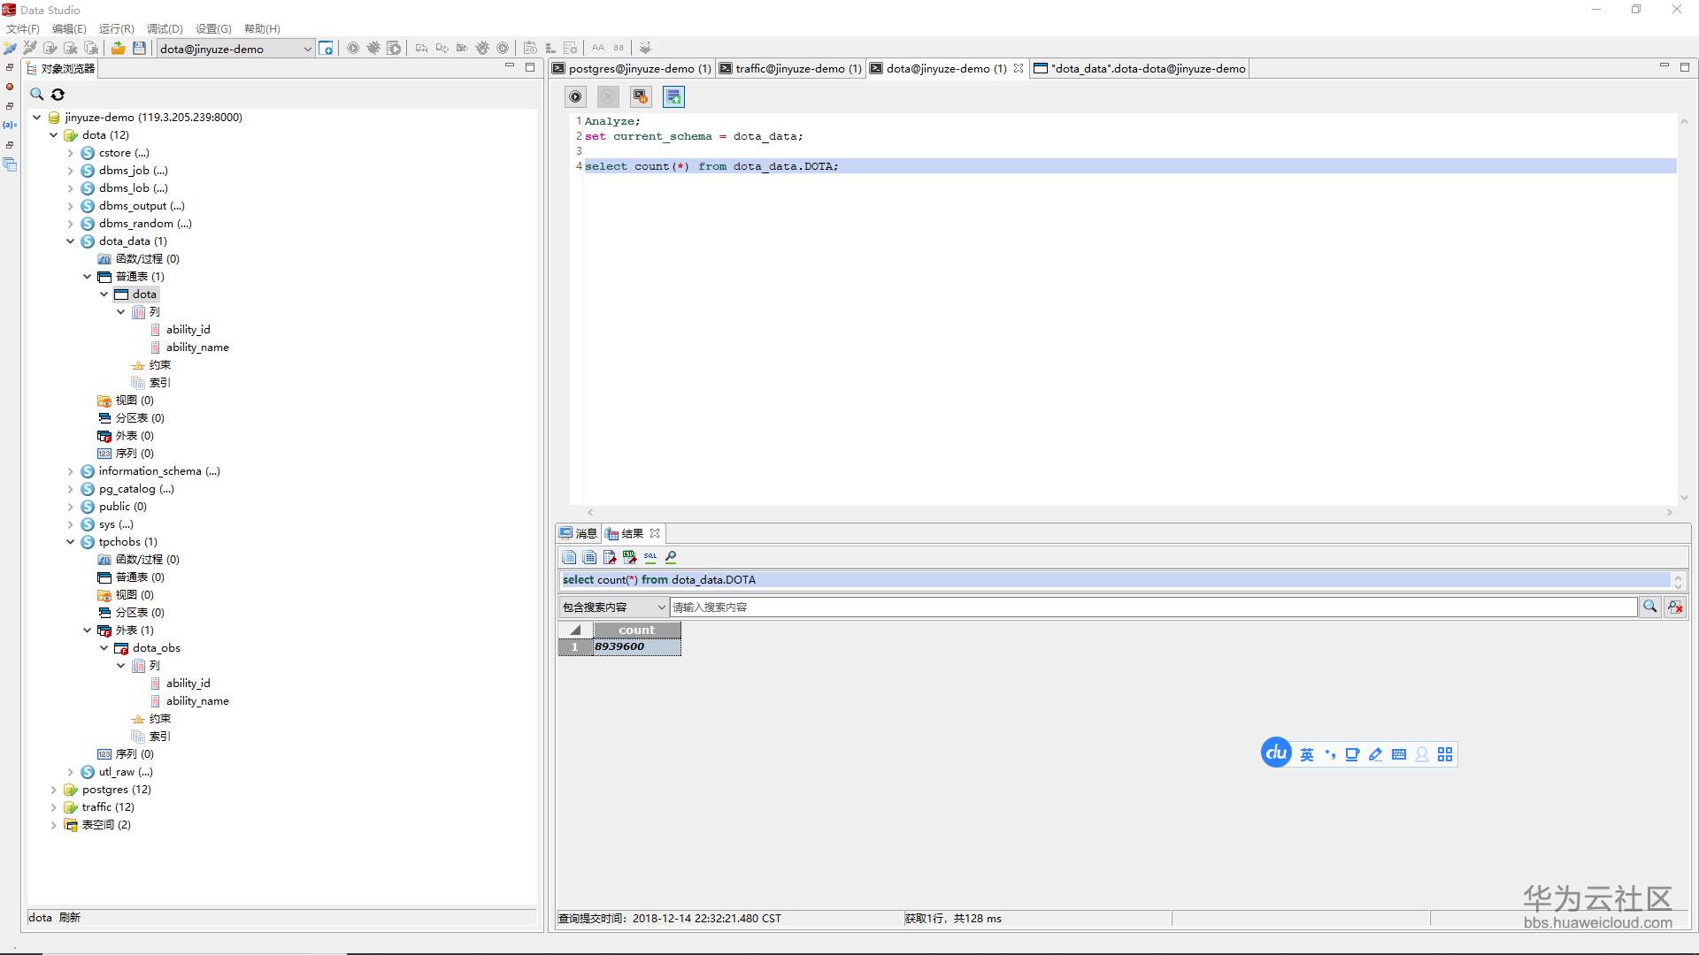Image resolution: width=1699 pixels, height=955 pixels.
Task: Click the clear search icon beside the result search
Action: coord(1674,607)
